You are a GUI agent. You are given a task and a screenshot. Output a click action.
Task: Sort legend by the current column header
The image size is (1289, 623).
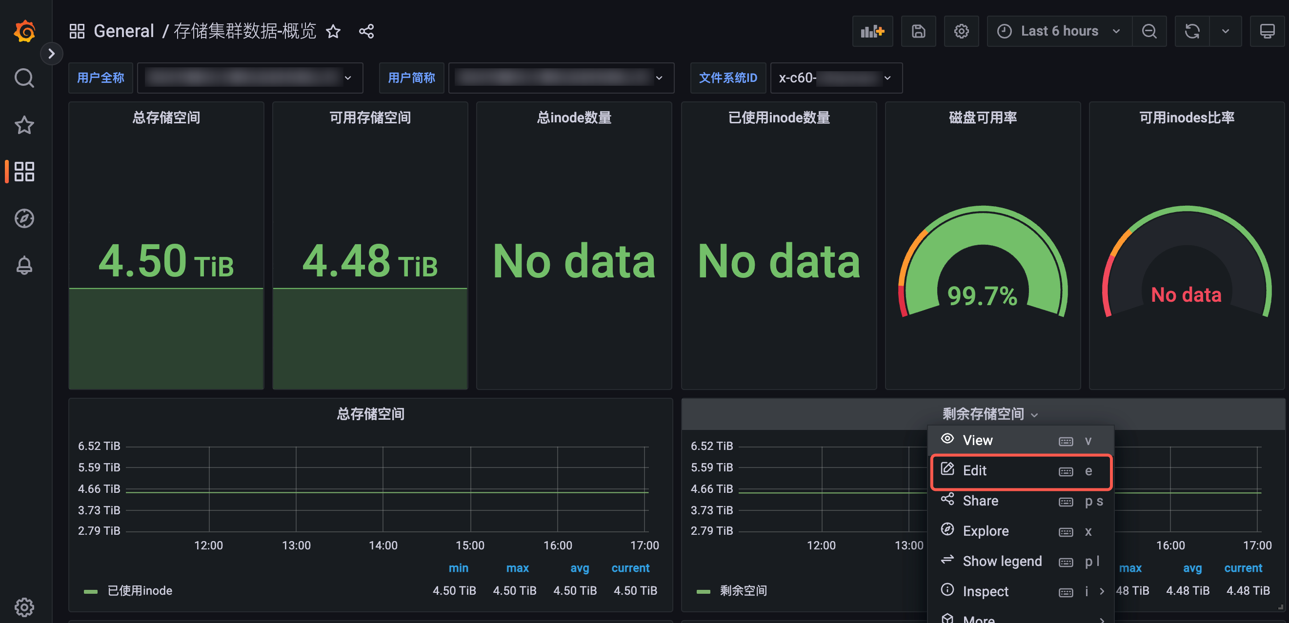pos(630,568)
